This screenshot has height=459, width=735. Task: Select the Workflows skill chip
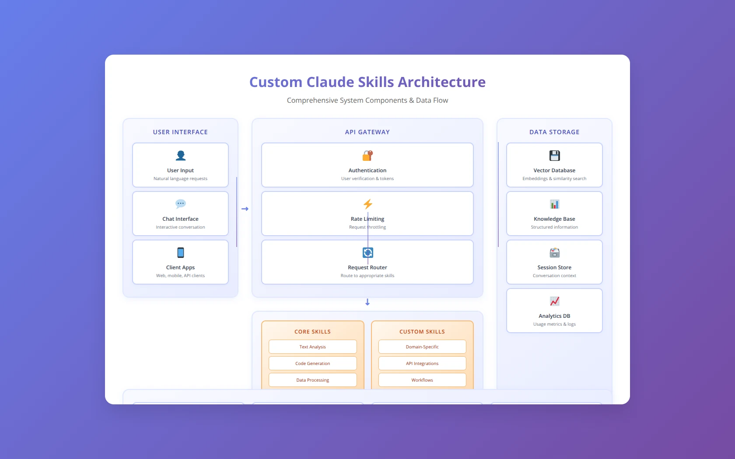pyautogui.click(x=422, y=380)
